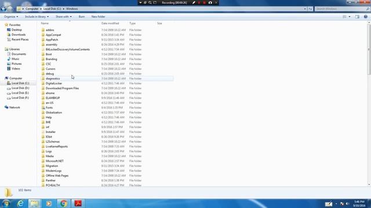Image resolution: width=371 pixels, height=208 pixels.
Task: Open Include in library dropdown
Action: pos(37,17)
